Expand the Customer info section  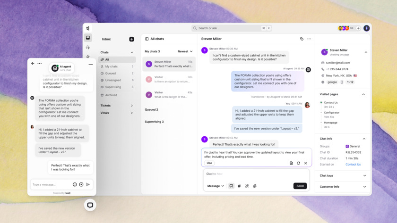[x=364, y=187]
